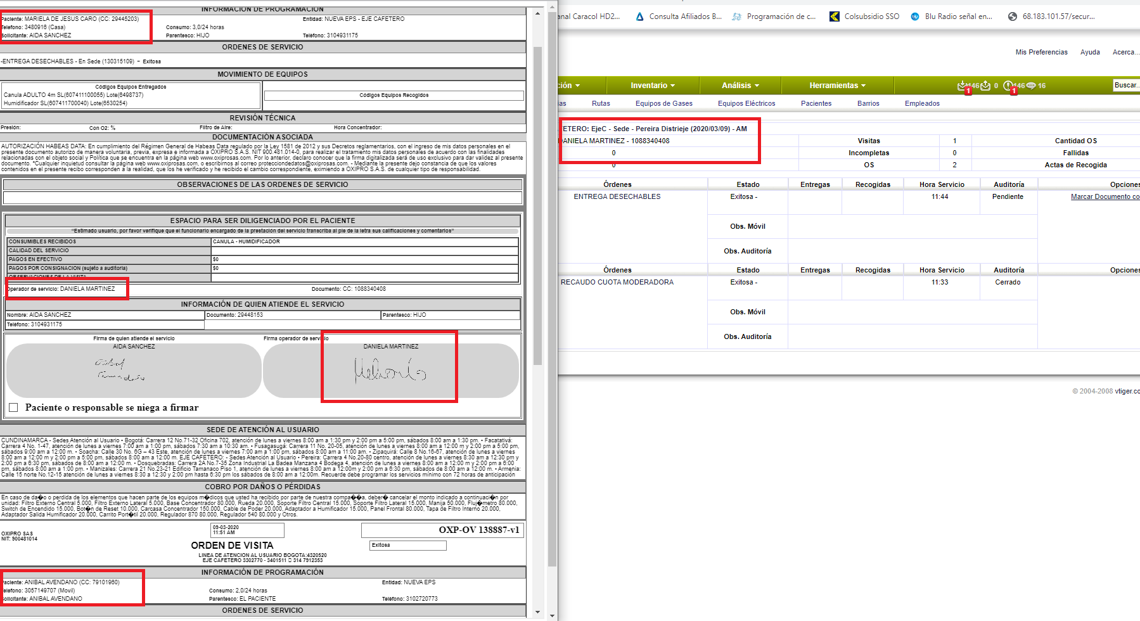1140x621 pixels.
Task: Click the Entidad: NUEVA EPS - EJE CAFETERO text
Action: [353, 19]
